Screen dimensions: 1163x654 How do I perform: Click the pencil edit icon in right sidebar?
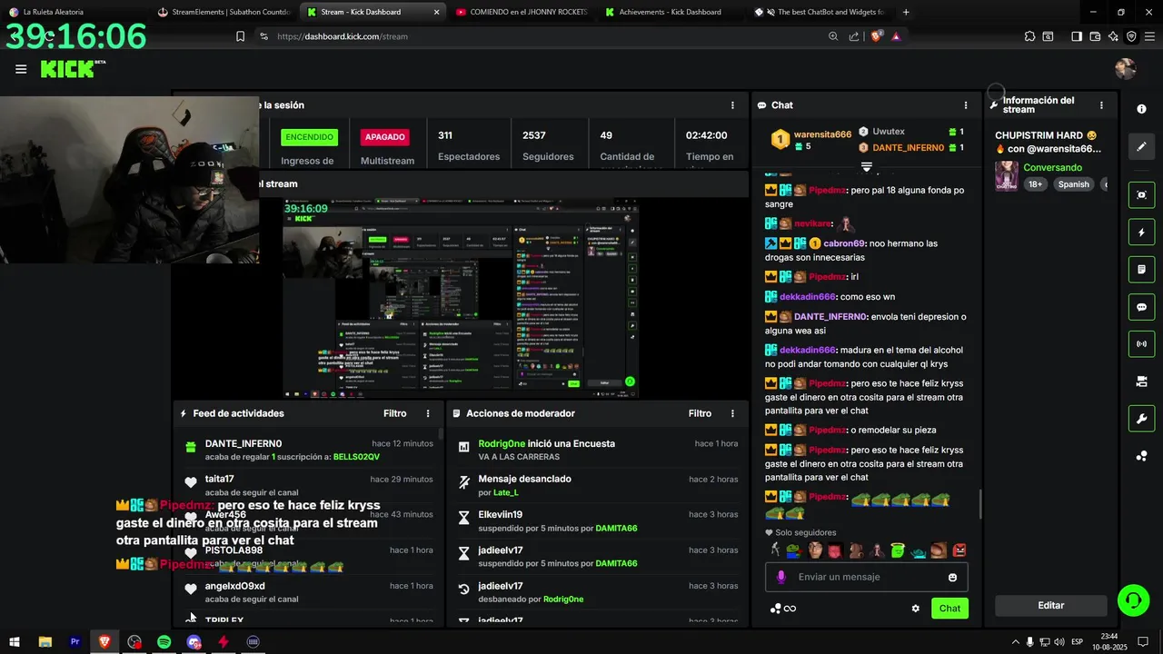point(1141,146)
